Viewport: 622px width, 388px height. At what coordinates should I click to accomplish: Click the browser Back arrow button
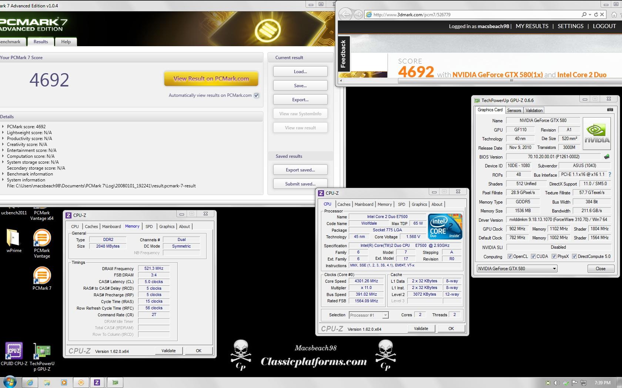click(345, 14)
